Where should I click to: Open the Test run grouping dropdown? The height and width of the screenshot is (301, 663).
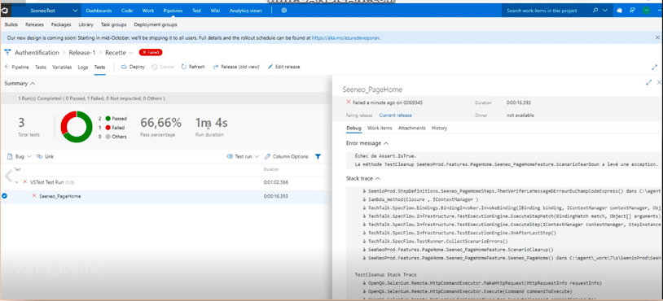tap(244, 156)
